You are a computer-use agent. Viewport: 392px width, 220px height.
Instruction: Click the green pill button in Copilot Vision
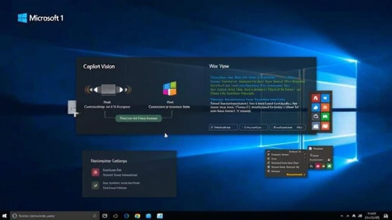139,118
